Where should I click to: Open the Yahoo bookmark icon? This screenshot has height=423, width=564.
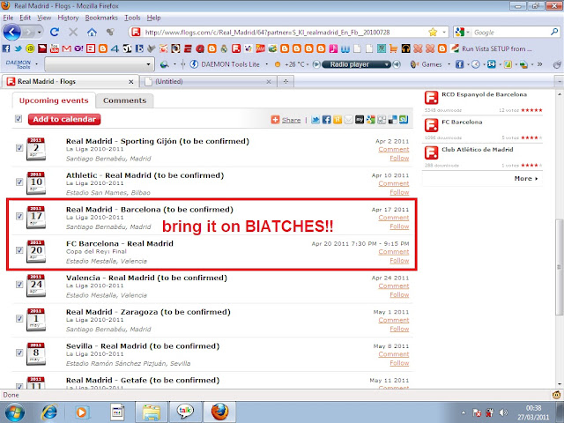point(78,48)
